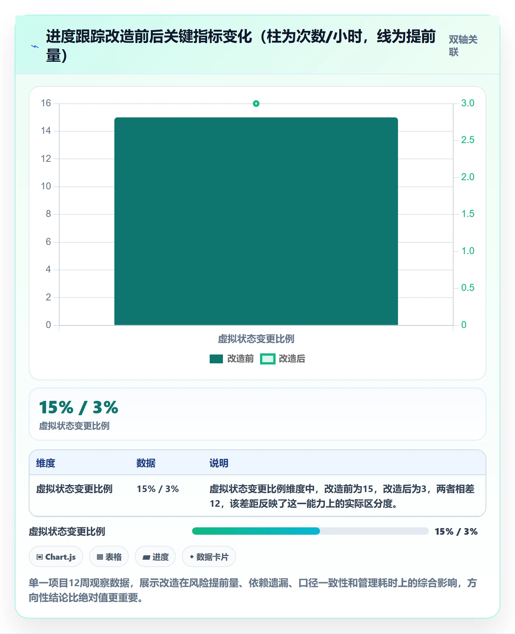Click the 维度 column header
515x634 pixels.
(46, 463)
